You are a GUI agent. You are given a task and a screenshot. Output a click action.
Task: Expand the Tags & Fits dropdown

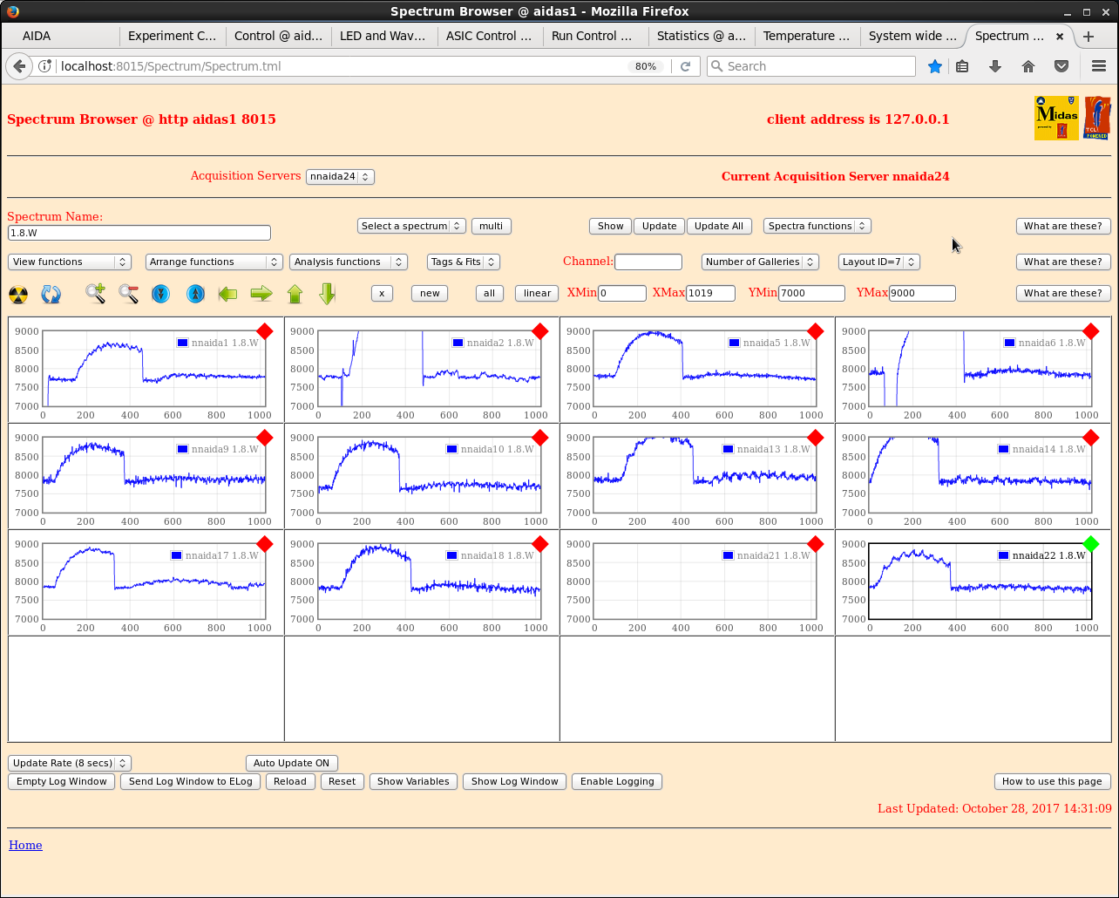coord(464,262)
